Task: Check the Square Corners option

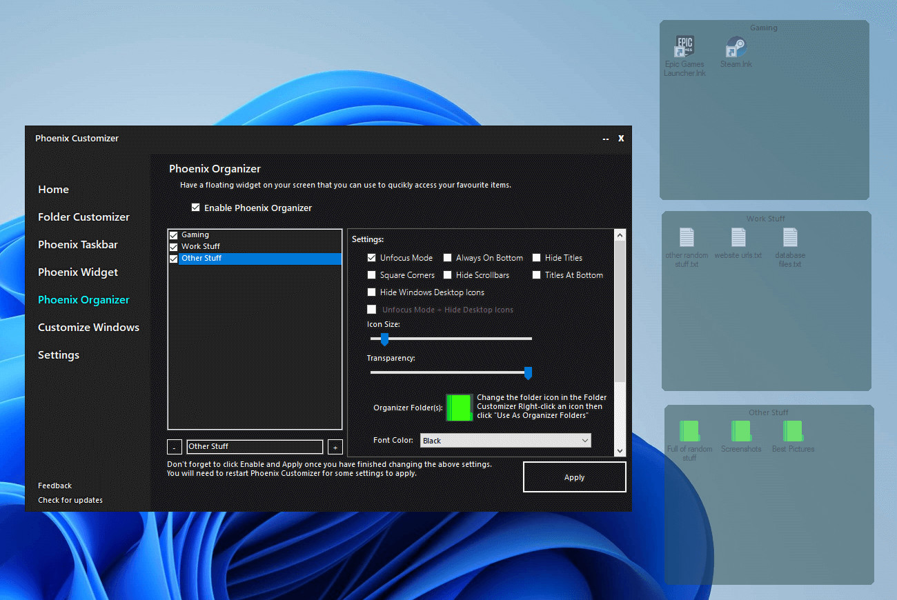Action: tap(372, 275)
